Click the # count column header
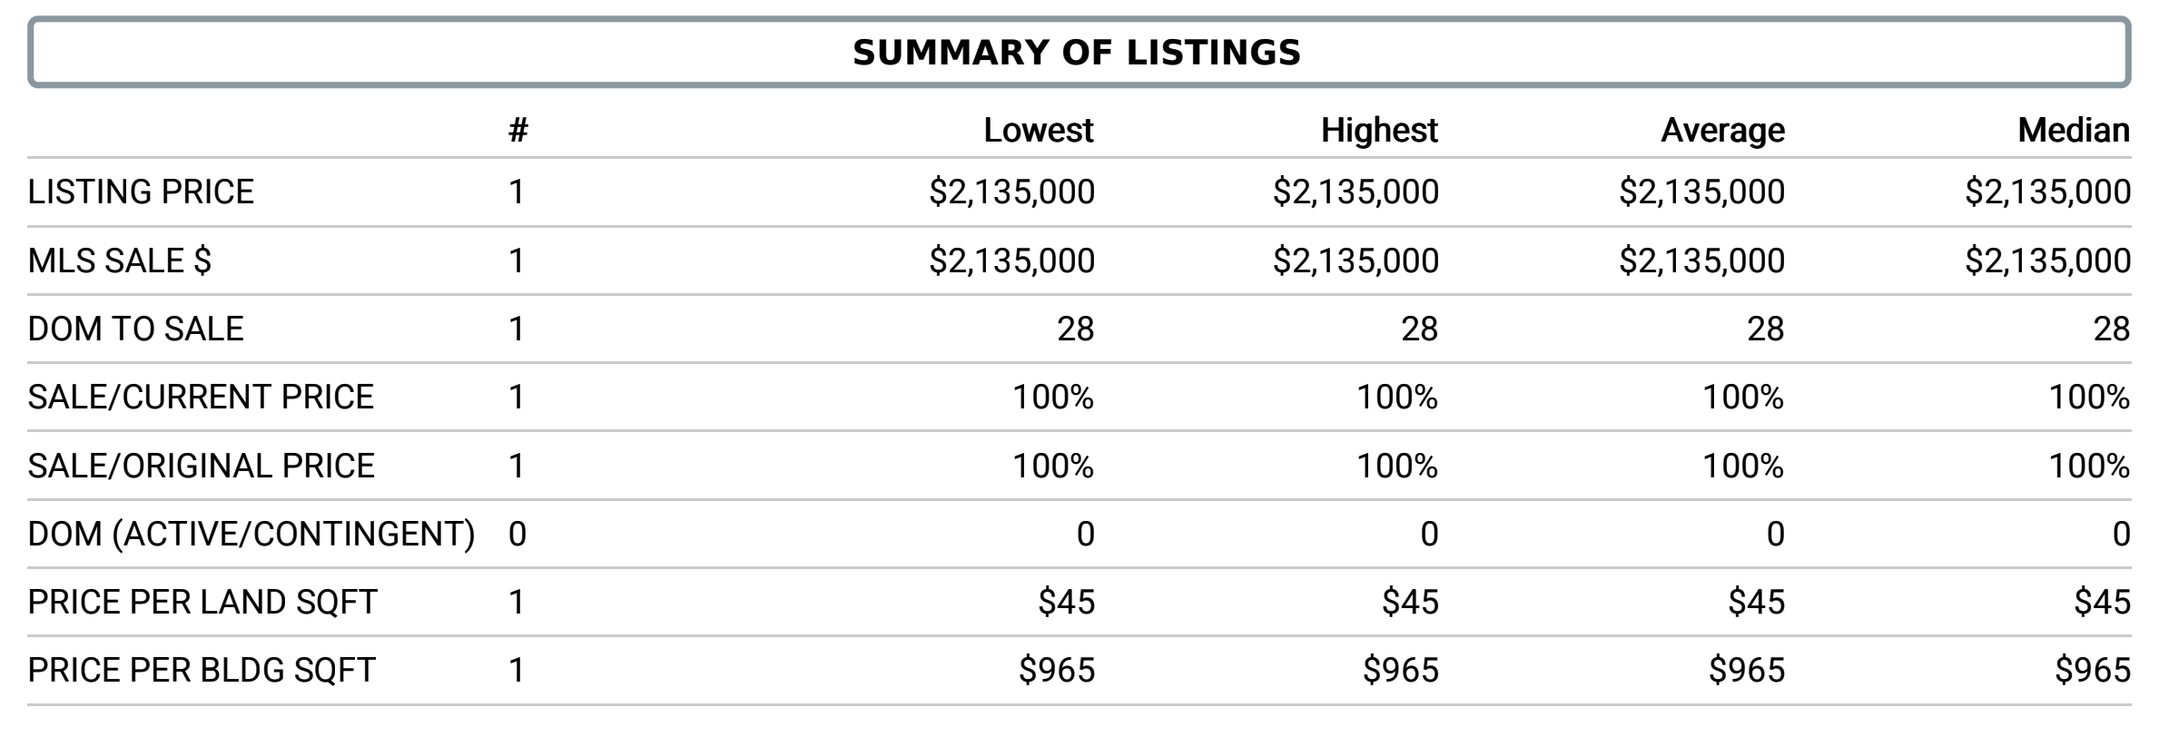The image size is (2159, 737). (518, 131)
